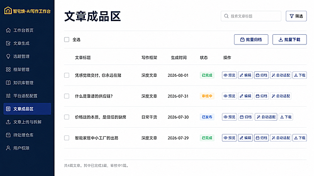Preview the 2026-07-31 article
The height and width of the screenshot is (176, 314).
click(229, 96)
